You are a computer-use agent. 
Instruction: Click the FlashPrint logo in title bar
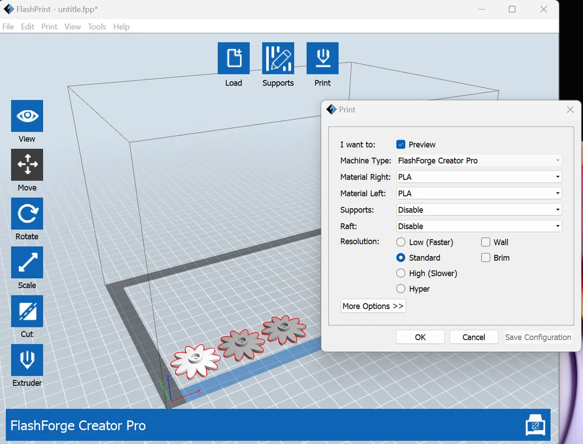tap(9, 9)
